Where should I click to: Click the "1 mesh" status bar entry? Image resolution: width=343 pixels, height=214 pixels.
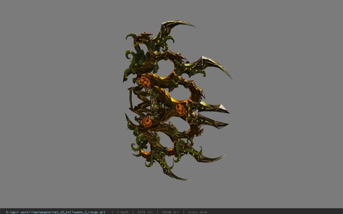pos(122,212)
